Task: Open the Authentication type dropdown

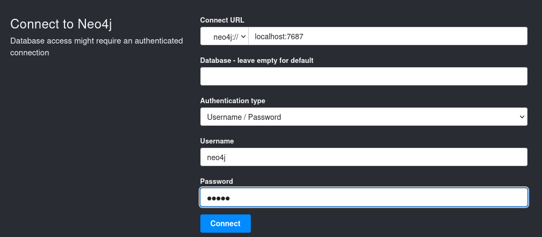Action: [364, 117]
